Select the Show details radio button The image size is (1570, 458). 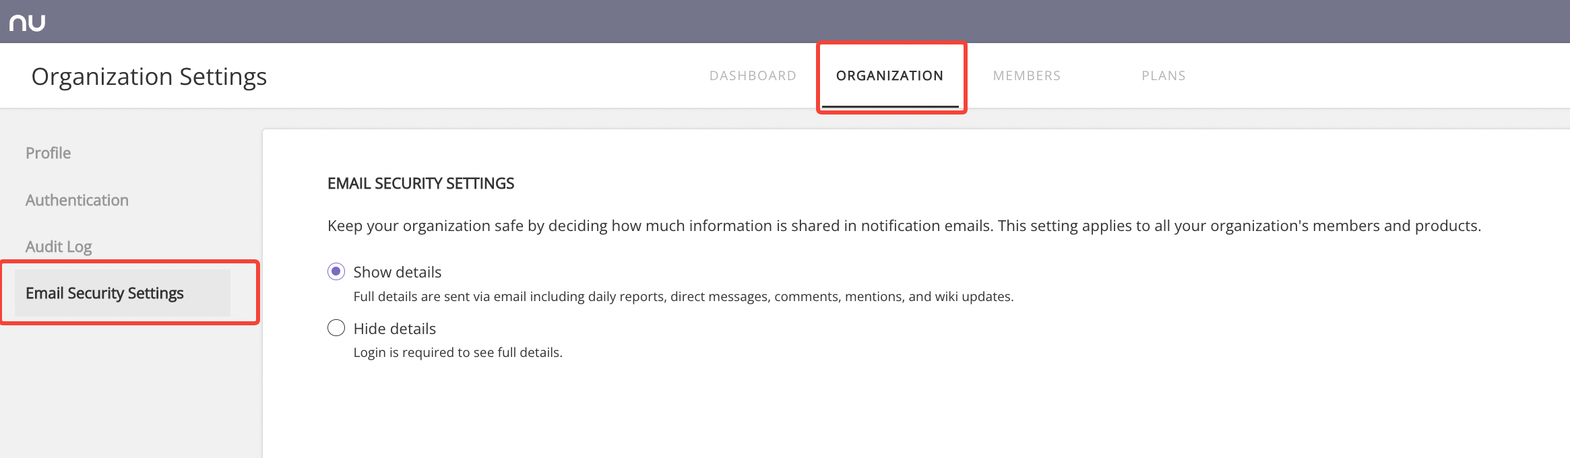pyautogui.click(x=336, y=271)
